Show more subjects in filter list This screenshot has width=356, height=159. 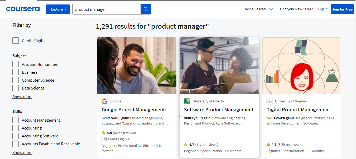22,97
